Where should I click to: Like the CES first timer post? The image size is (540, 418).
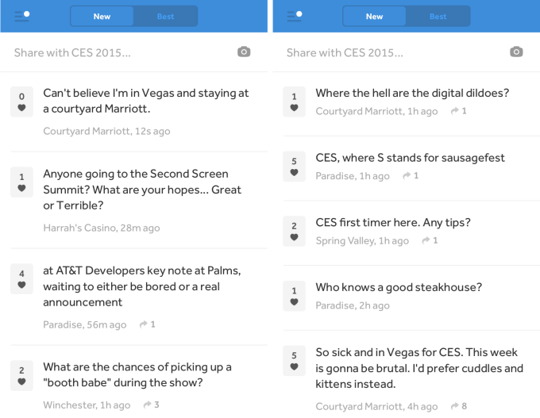(294, 237)
